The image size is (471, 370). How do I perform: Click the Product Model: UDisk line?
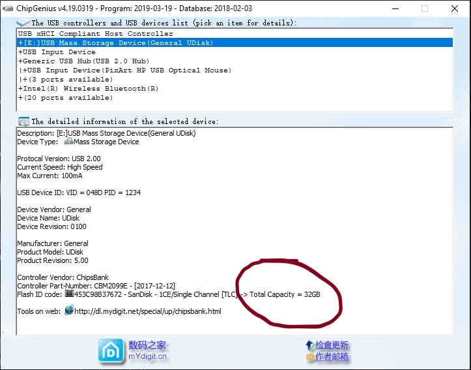click(50, 252)
